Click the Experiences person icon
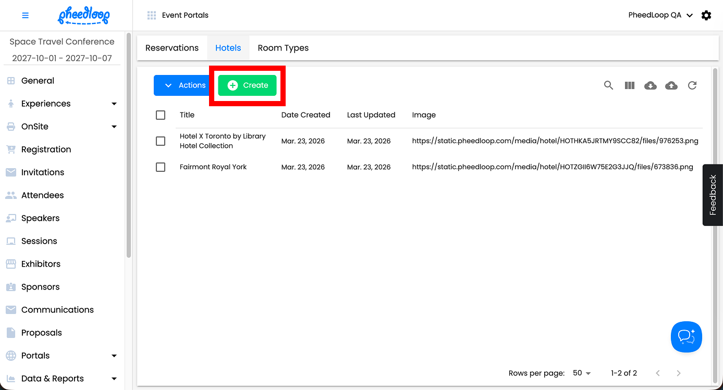723x390 pixels. [x=10, y=104]
